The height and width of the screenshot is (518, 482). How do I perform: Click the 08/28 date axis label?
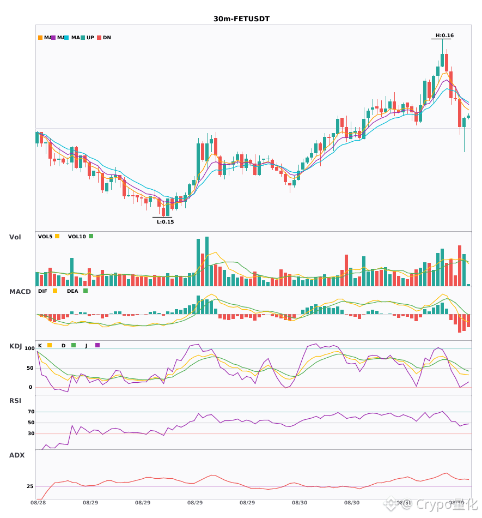[38, 503]
